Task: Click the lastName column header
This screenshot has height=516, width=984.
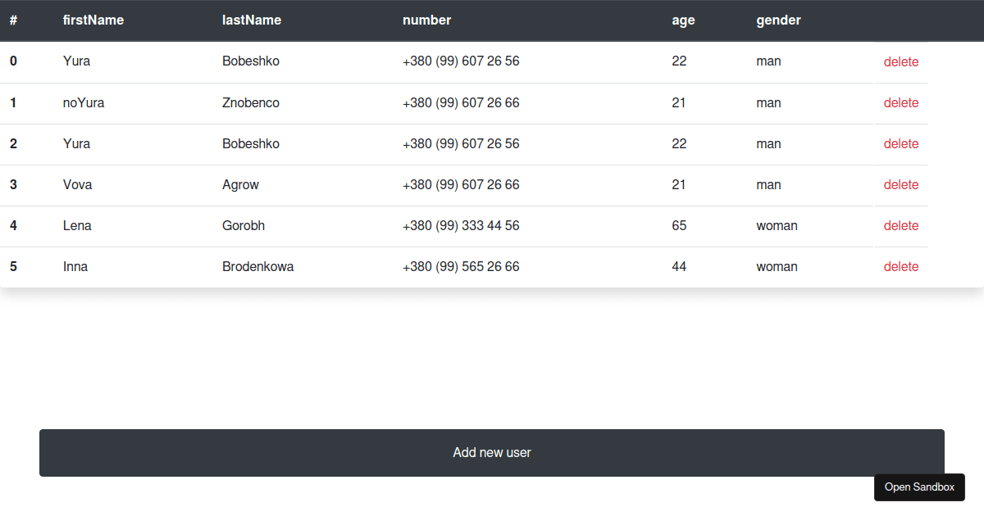Action: coord(252,20)
